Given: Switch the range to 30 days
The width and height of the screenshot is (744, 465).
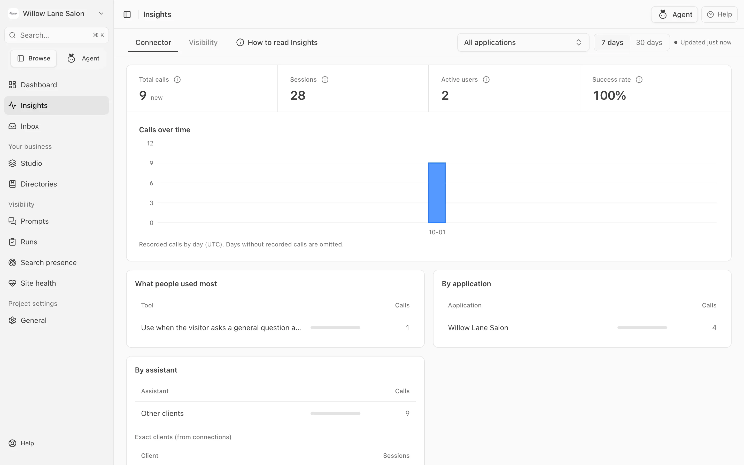Looking at the screenshot, I should (x=649, y=42).
